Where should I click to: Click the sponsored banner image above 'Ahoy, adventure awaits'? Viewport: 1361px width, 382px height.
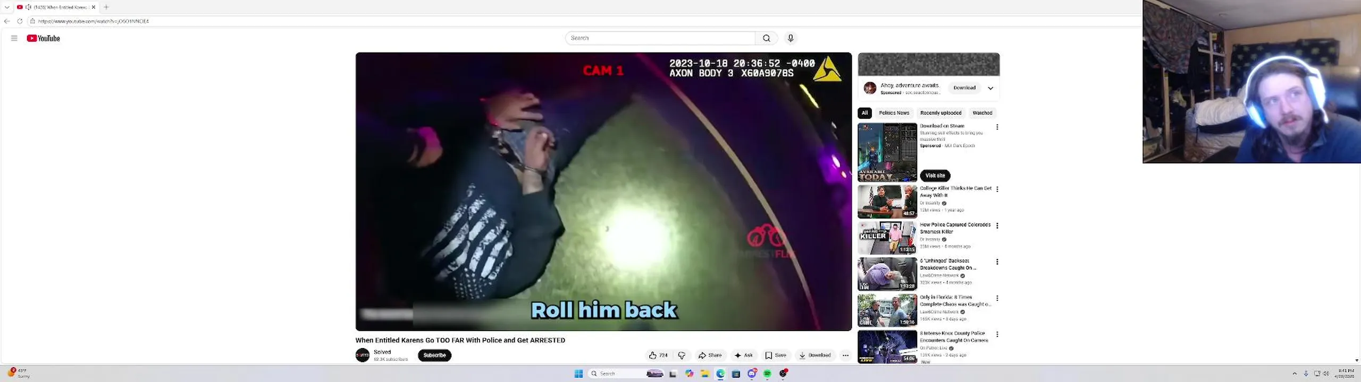(928, 64)
